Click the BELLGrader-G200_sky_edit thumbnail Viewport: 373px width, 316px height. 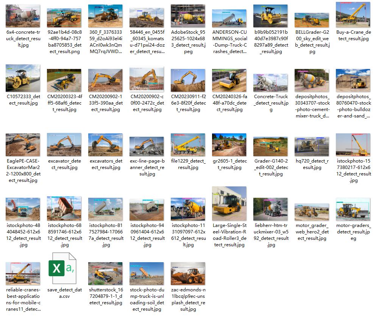312,20
